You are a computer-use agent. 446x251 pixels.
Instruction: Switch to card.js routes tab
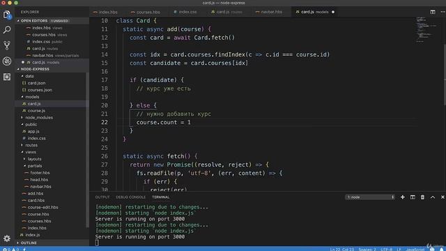pos(226,12)
